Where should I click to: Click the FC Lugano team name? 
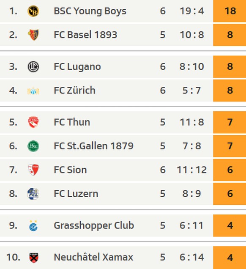pos(77,67)
